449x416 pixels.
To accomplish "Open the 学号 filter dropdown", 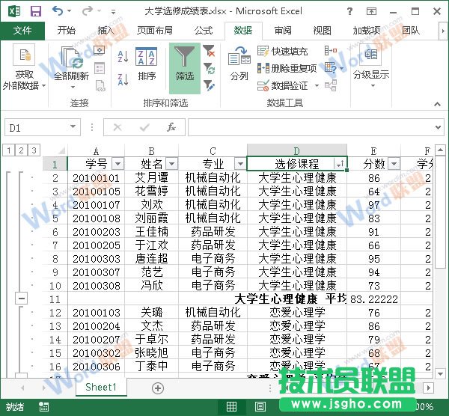I will click(117, 164).
